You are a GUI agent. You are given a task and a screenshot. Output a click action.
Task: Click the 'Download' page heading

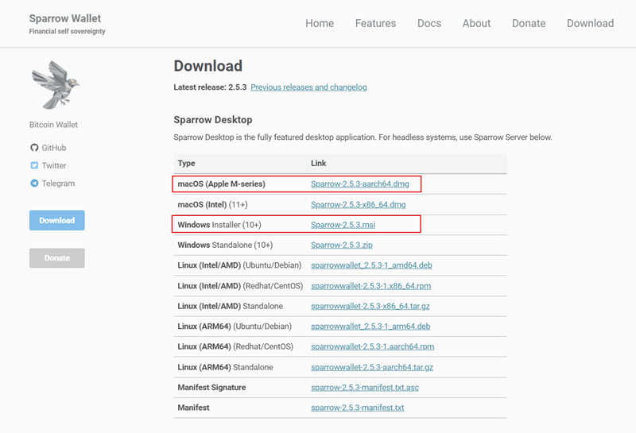[208, 66]
